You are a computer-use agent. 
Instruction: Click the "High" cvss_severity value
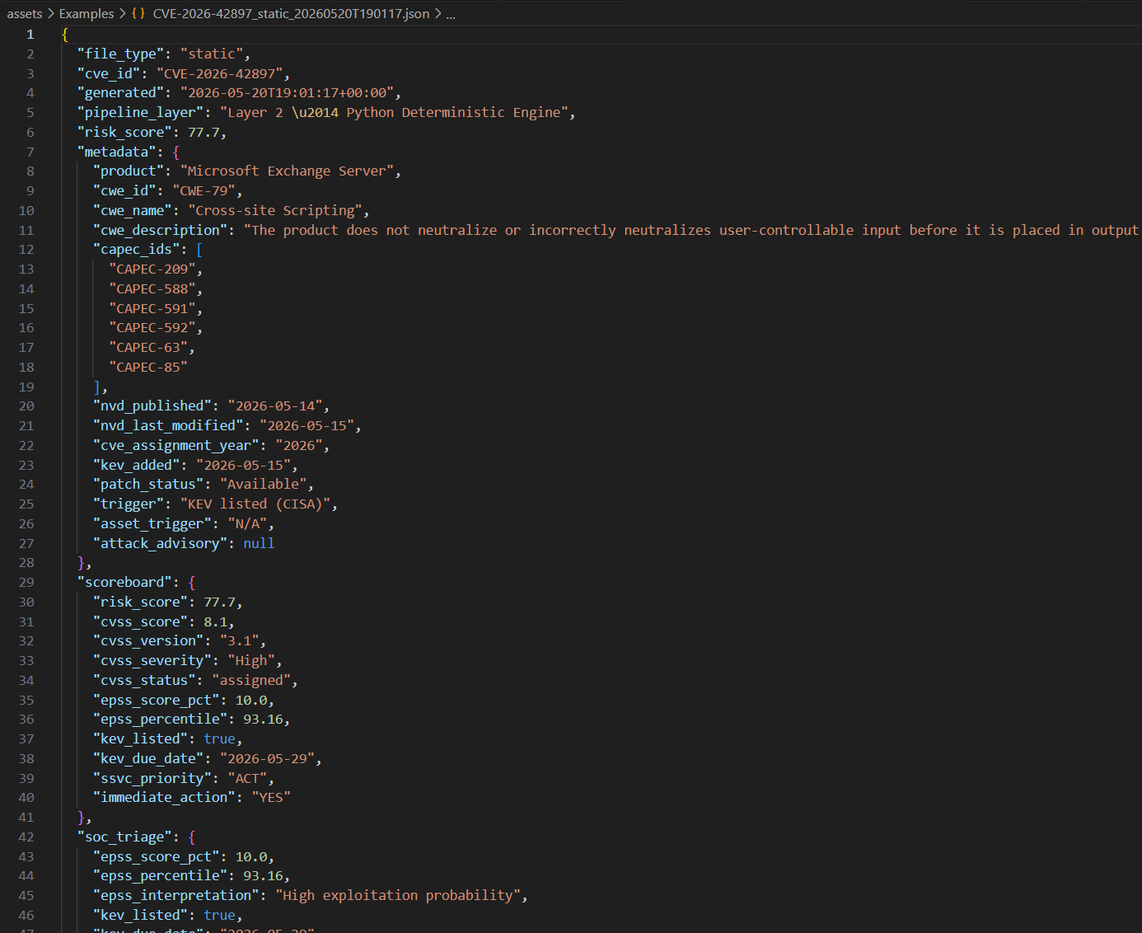click(x=252, y=660)
